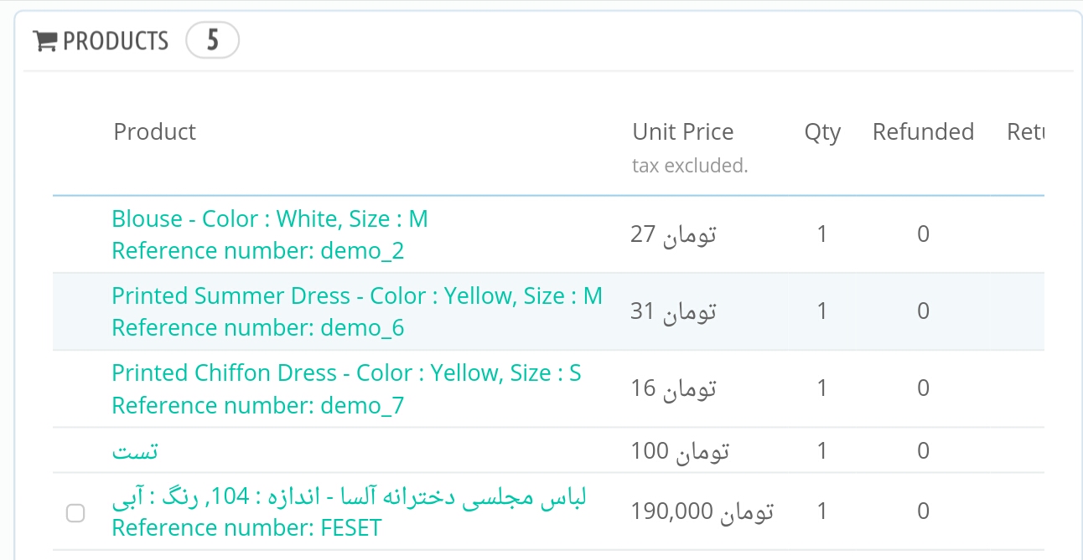Click the partially visible Ret column header
Screen dimensions: 1083x560
coord(1024,132)
